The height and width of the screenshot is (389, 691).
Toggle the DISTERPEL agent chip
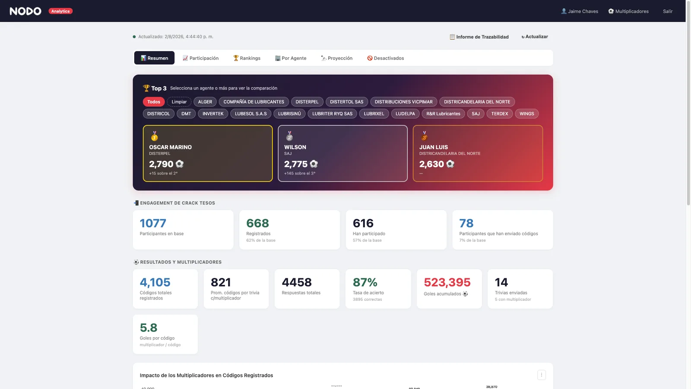click(x=307, y=102)
